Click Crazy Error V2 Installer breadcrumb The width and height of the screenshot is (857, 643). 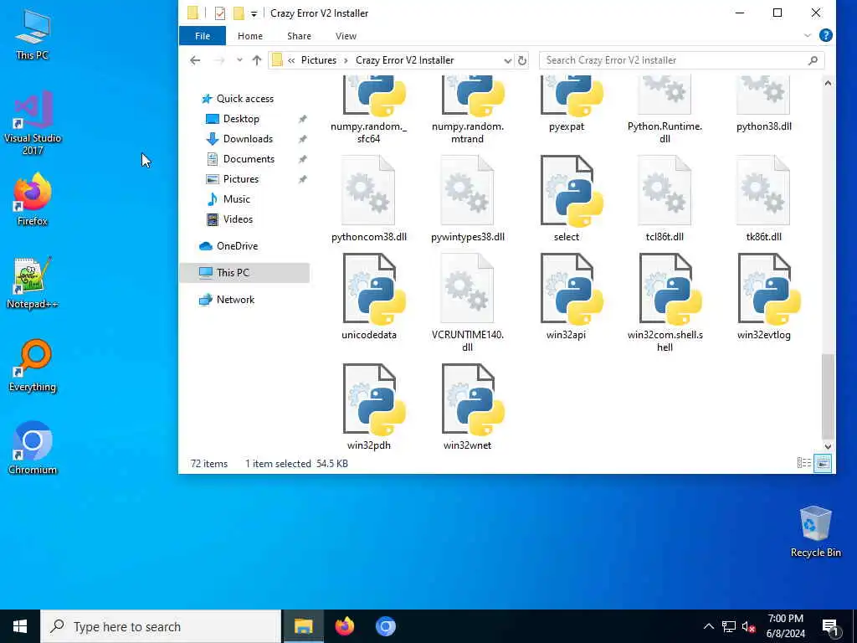pos(404,60)
